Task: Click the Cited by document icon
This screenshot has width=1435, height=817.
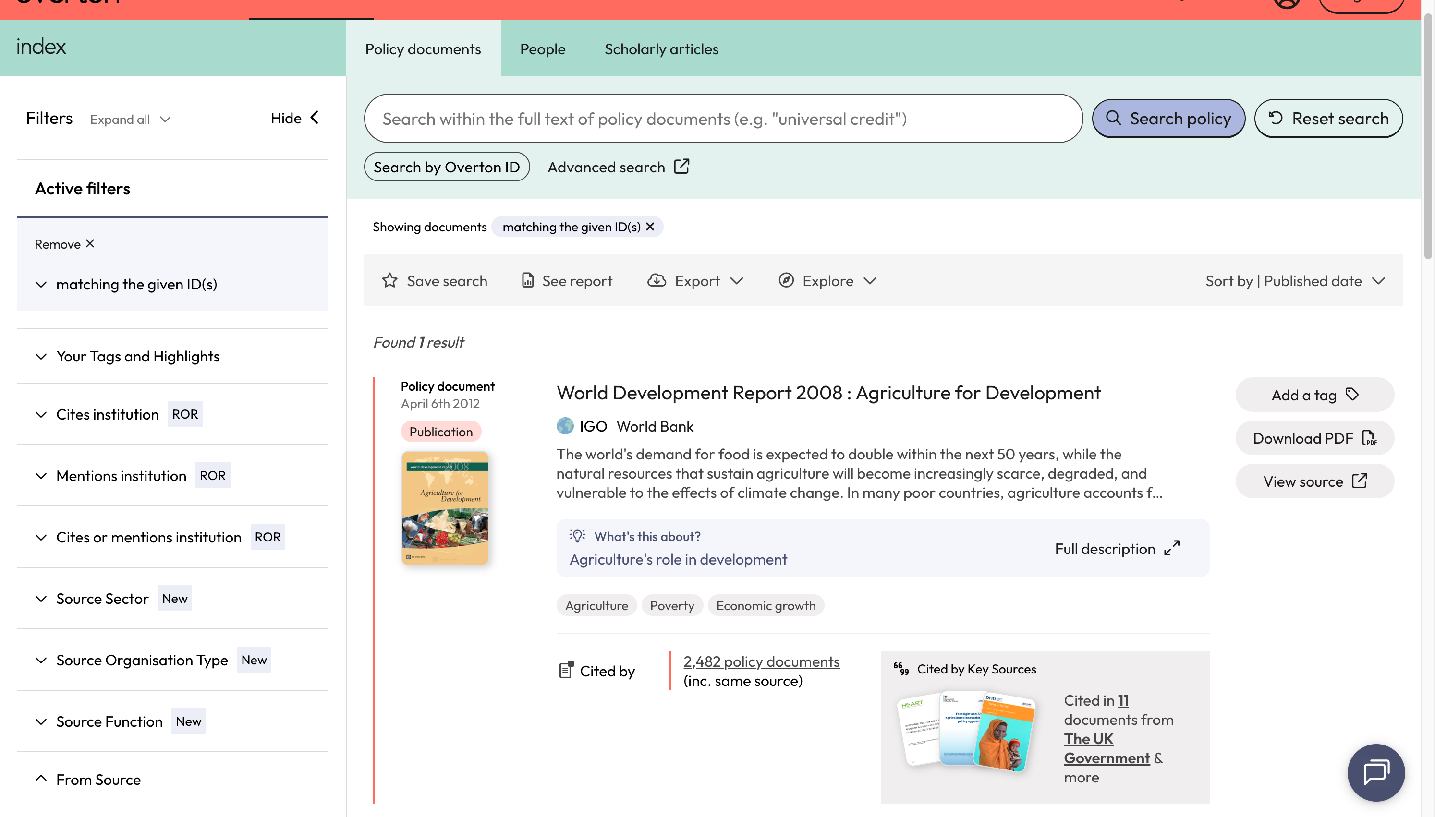Action: coord(566,670)
